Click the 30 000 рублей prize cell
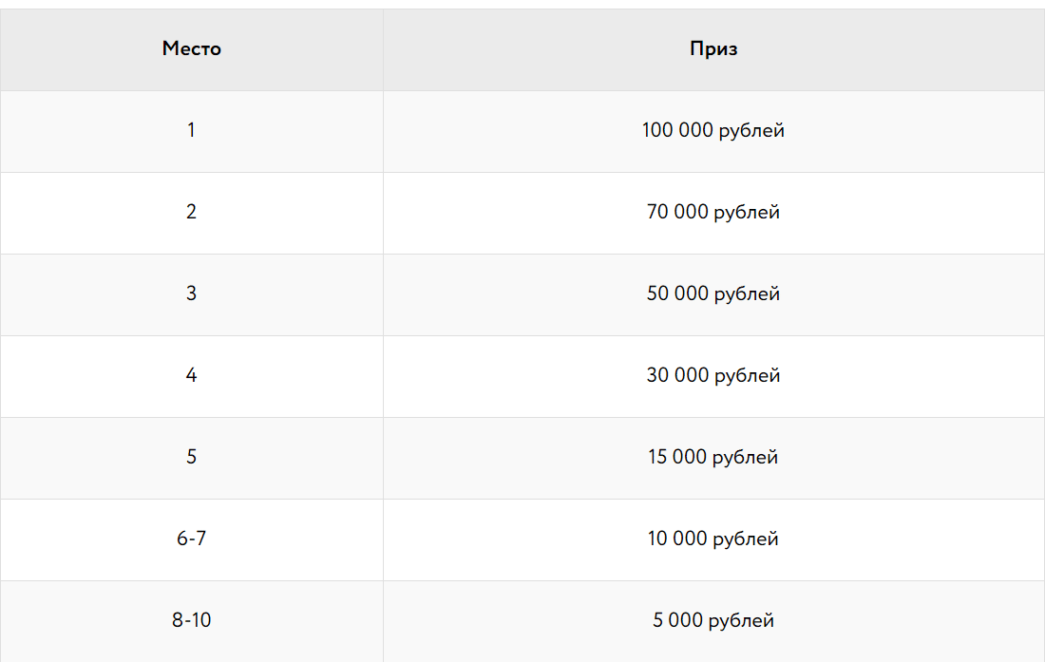Viewport: 1045px width, 662px height. coord(713,376)
